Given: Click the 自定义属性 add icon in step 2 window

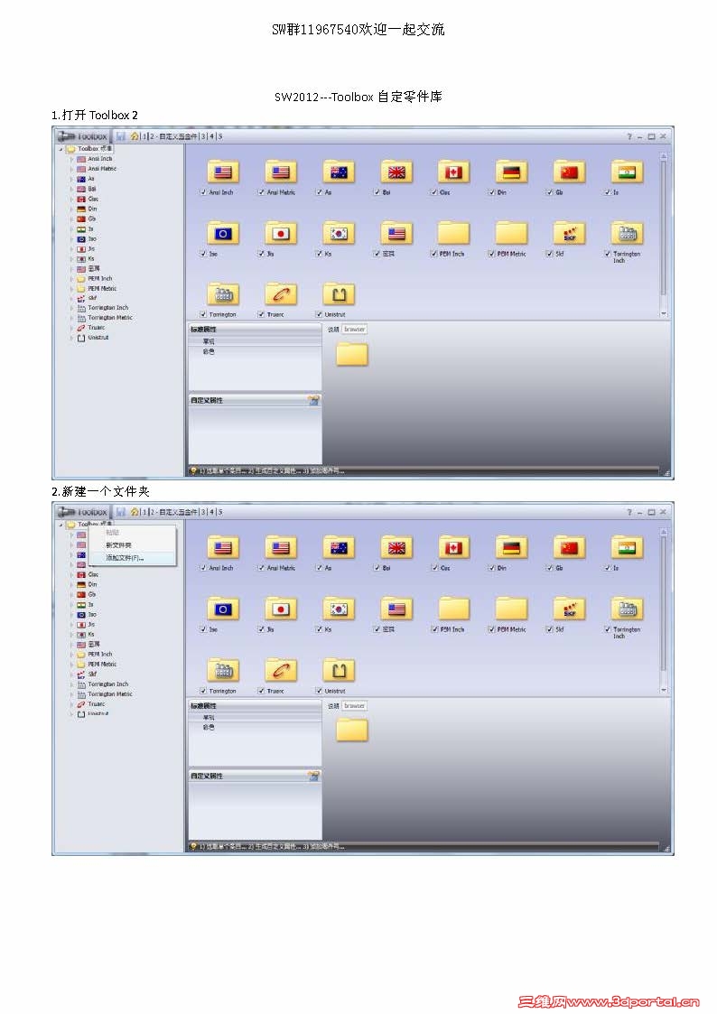Looking at the screenshot, I should pos(313,776).
